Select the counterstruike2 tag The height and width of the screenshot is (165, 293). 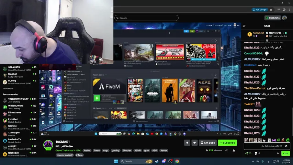pyautogui.click(x=65, y=155)
